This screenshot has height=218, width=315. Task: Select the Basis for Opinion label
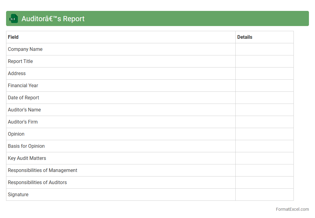coord(26,146)
